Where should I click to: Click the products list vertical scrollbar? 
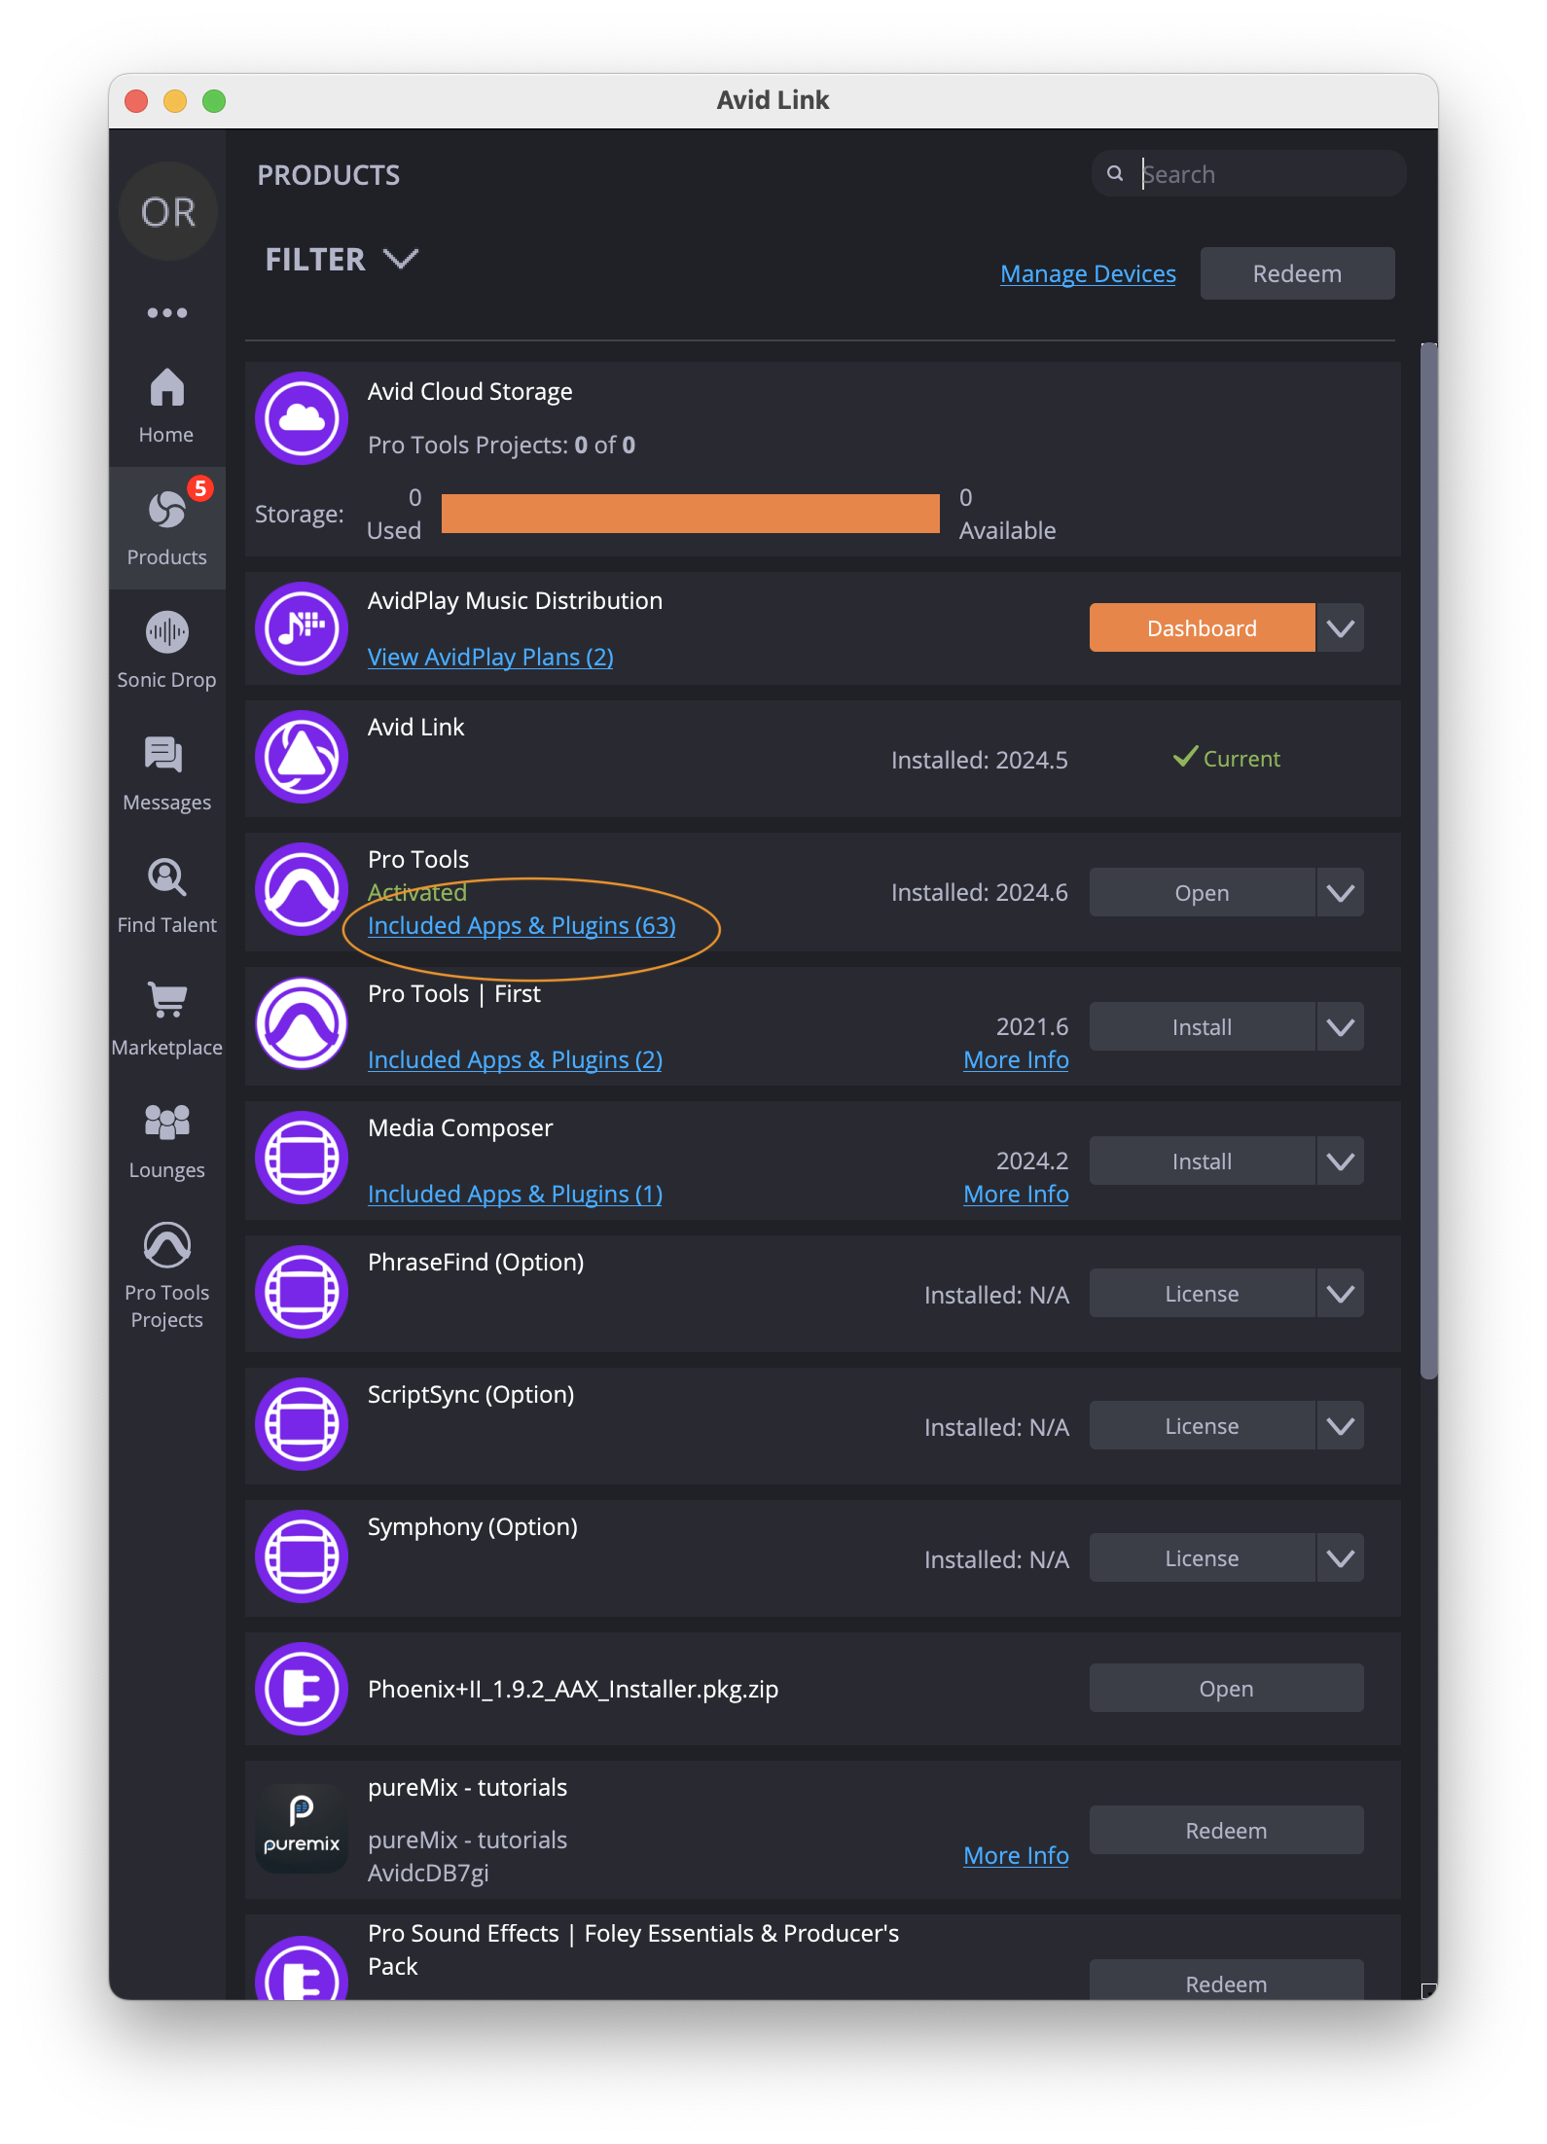coord(1428,860)
